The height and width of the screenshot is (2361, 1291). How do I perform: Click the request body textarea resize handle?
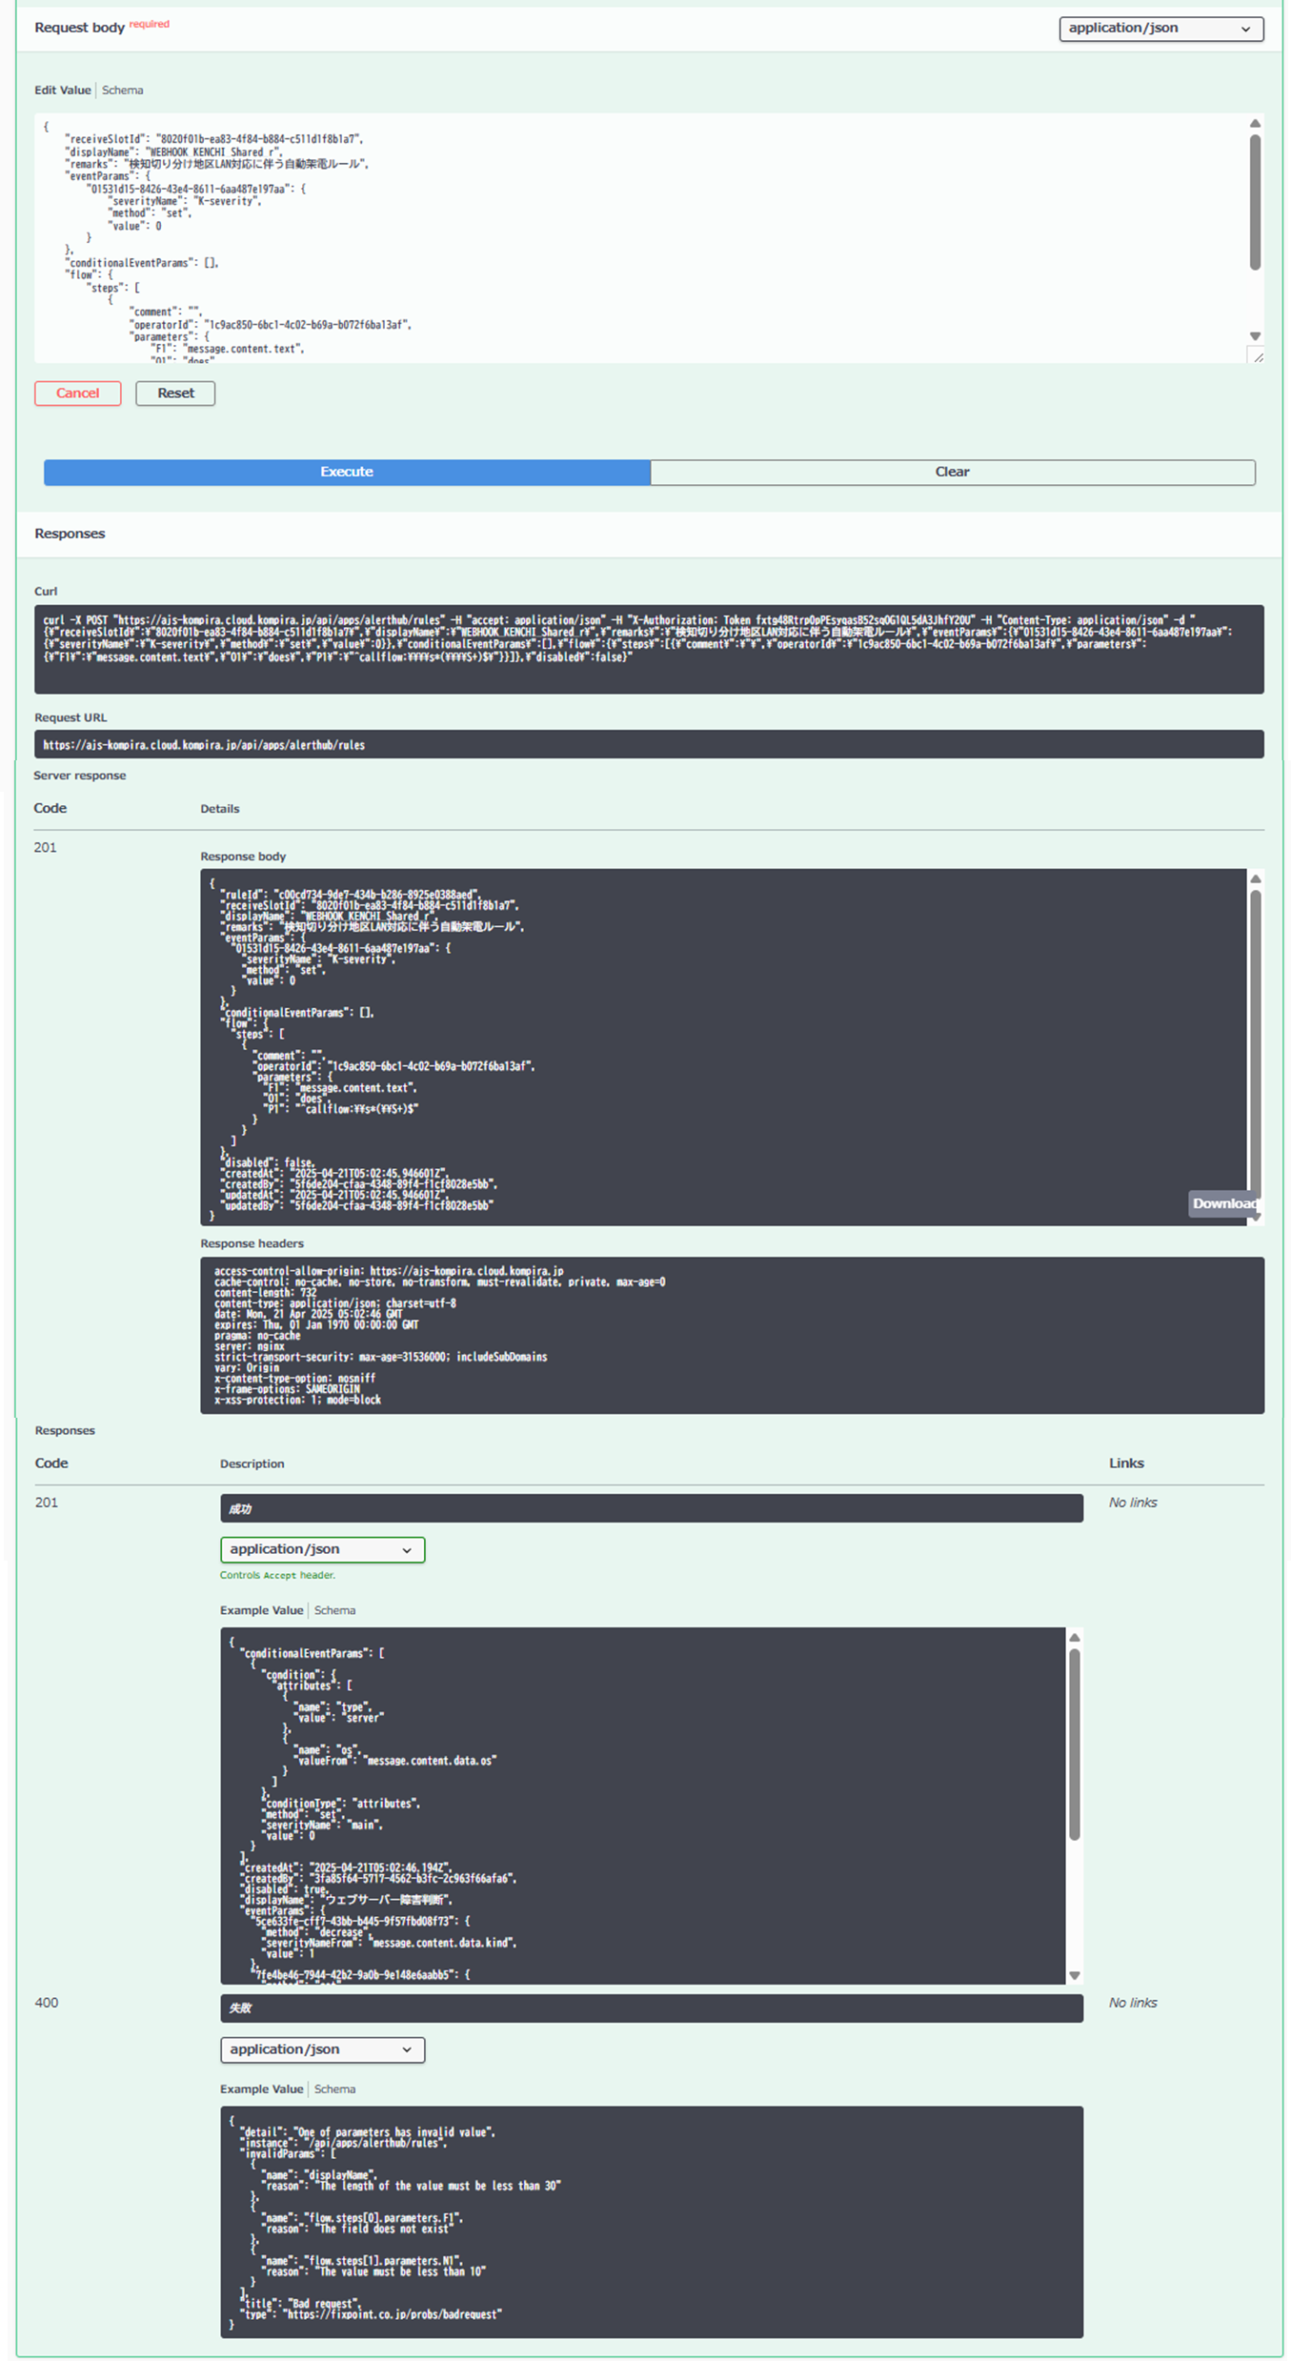tap(1257, 356)
